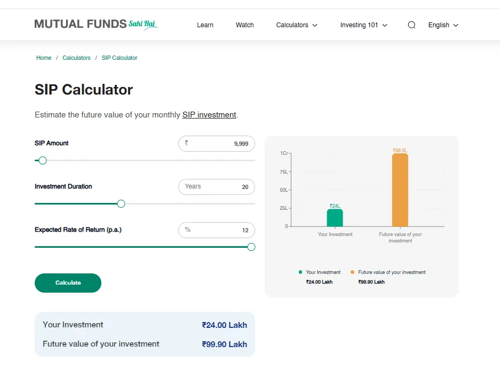Image resolution: width=500 pixels, height=369 pixels.
Task: Click the ₹24L label above green bar
Action: click(x=335, y=206)
